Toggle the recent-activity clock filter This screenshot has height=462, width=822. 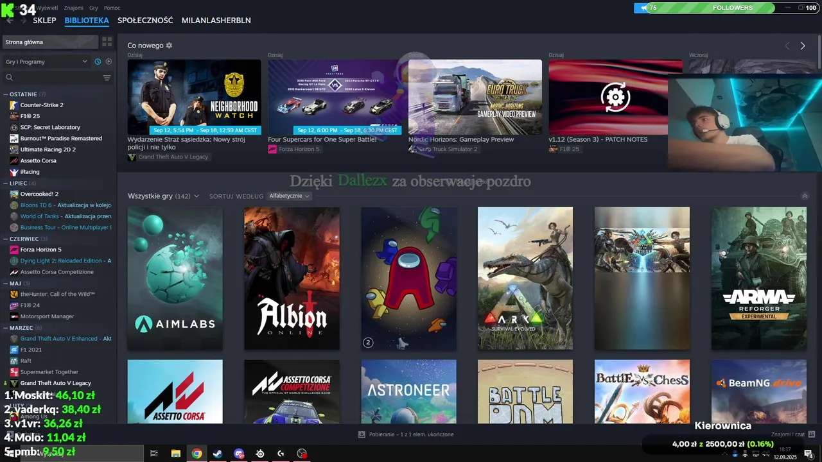point(98,62)
